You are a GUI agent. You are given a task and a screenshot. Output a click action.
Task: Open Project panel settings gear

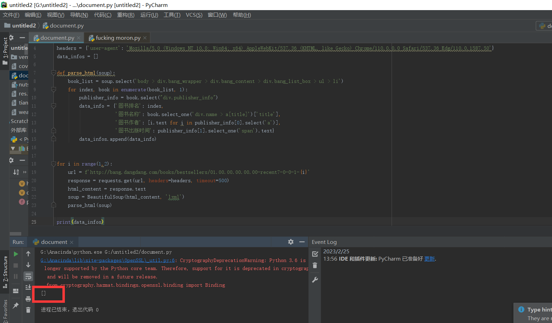click(12, 38)
